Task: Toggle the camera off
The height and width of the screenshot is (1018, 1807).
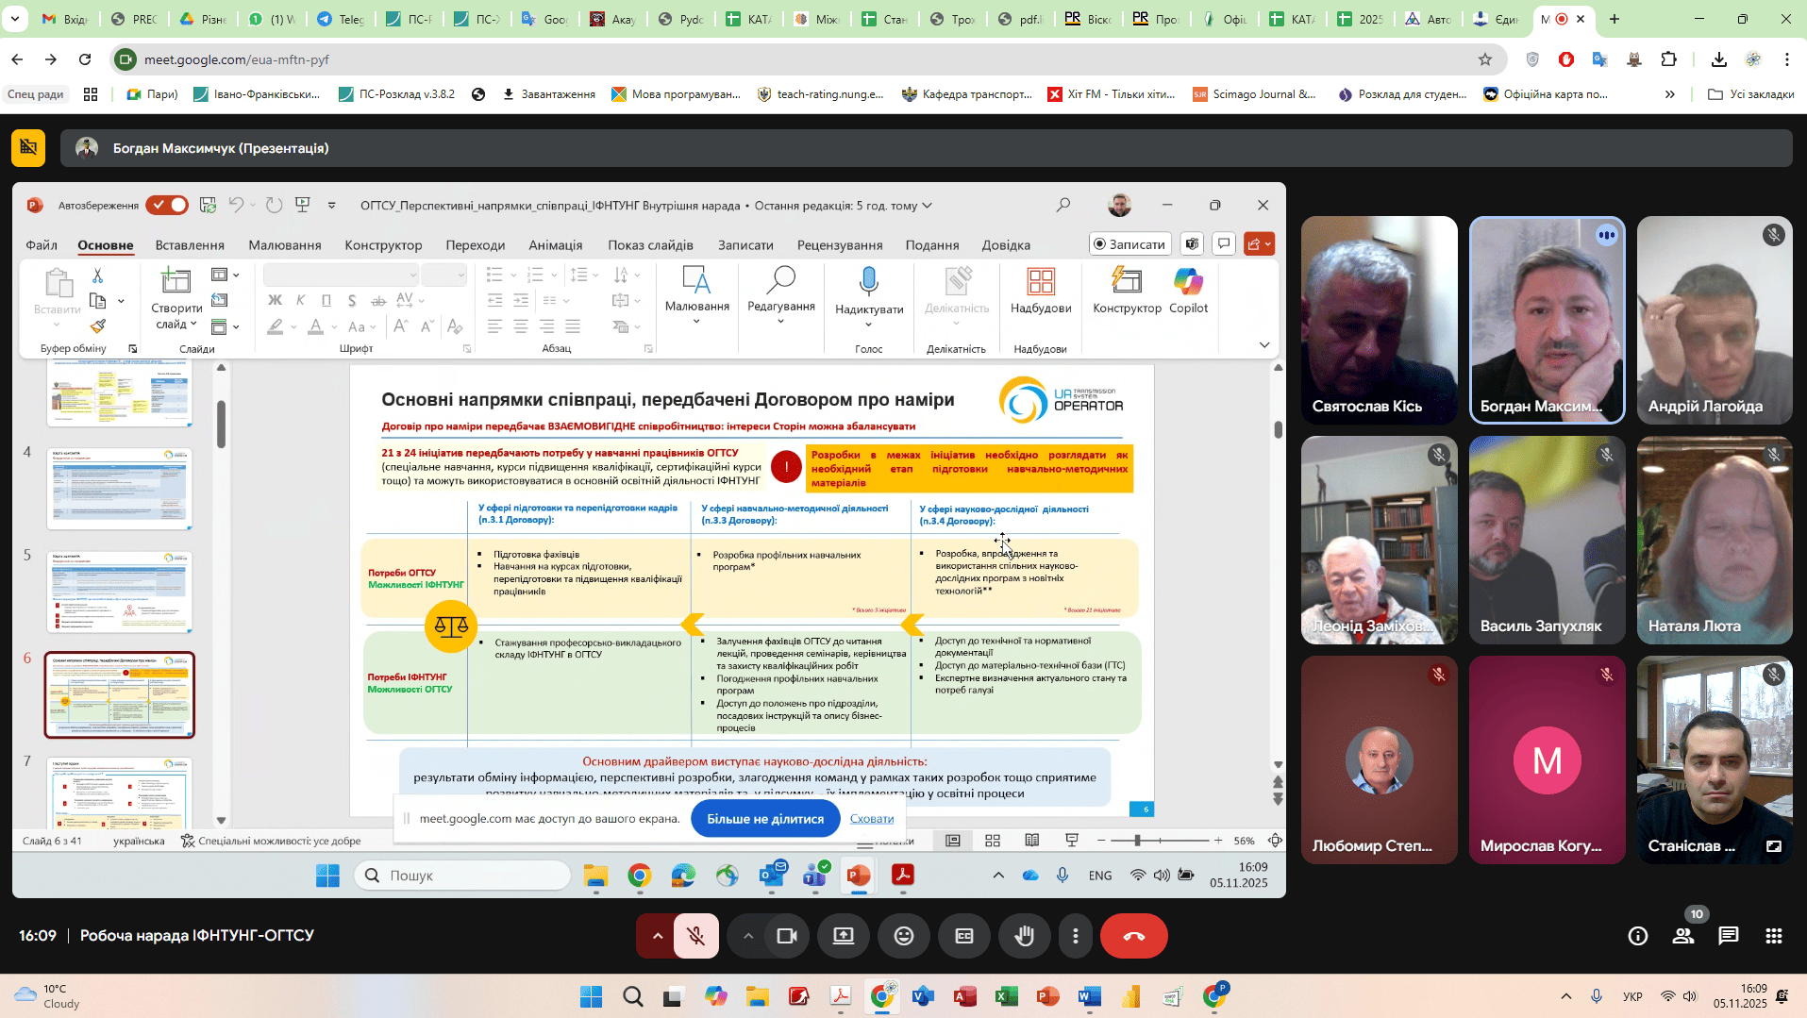Action: [786, 936]
